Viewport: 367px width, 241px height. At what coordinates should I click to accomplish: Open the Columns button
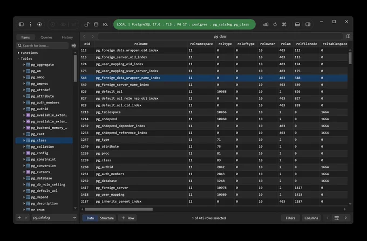click(x=311, y=218)
